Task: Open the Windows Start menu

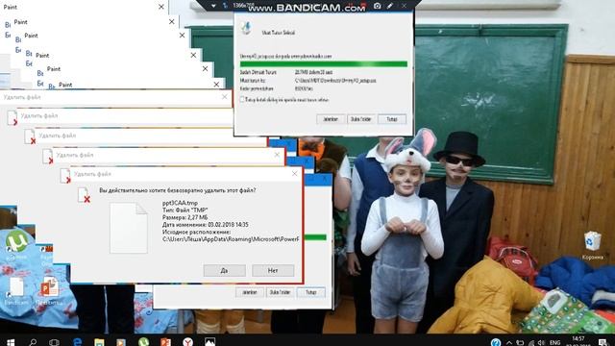Action: pyautogui.click(x=11, y=342)
